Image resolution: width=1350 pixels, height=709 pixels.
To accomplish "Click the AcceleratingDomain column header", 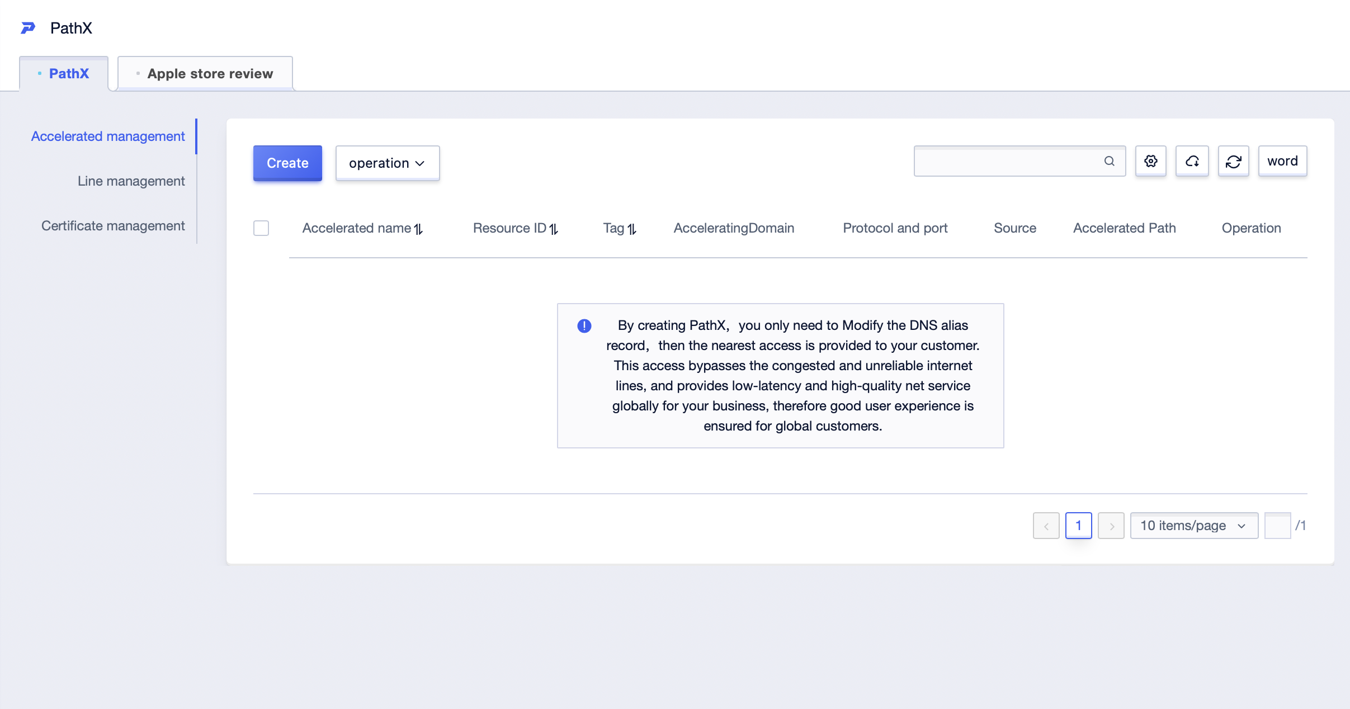I will point(734,228).
